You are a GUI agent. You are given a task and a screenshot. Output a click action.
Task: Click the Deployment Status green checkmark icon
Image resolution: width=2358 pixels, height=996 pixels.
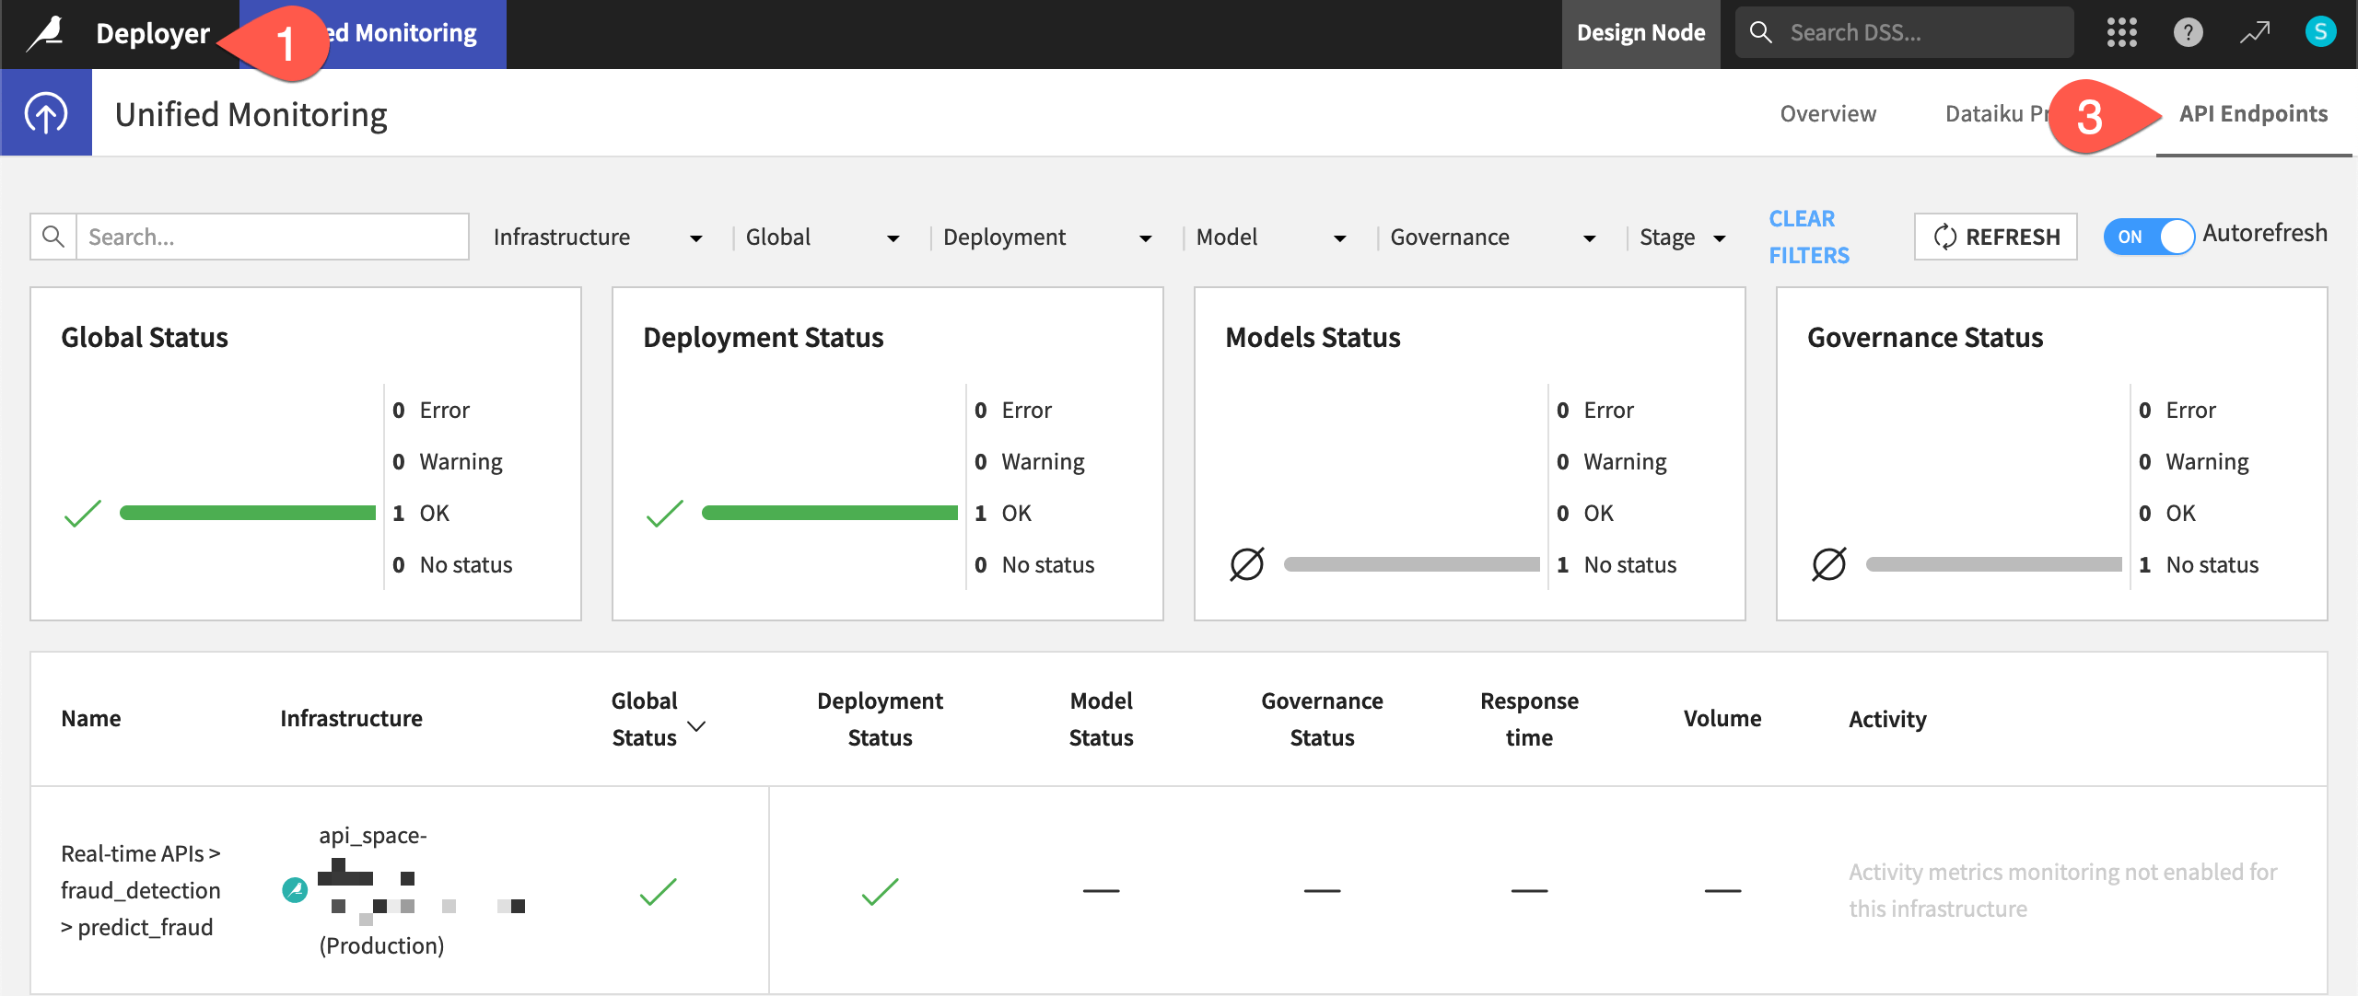(x=665, y=513)
